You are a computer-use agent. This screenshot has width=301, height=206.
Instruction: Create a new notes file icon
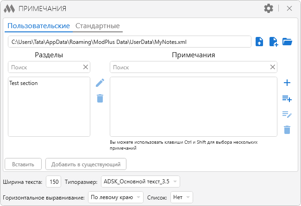274,42
